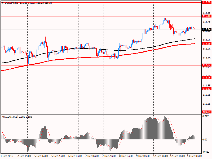Click the 8 Dec 15:00 time label
Screen dimensions: 212x159
pyautogui.click(x=126, y=156)
